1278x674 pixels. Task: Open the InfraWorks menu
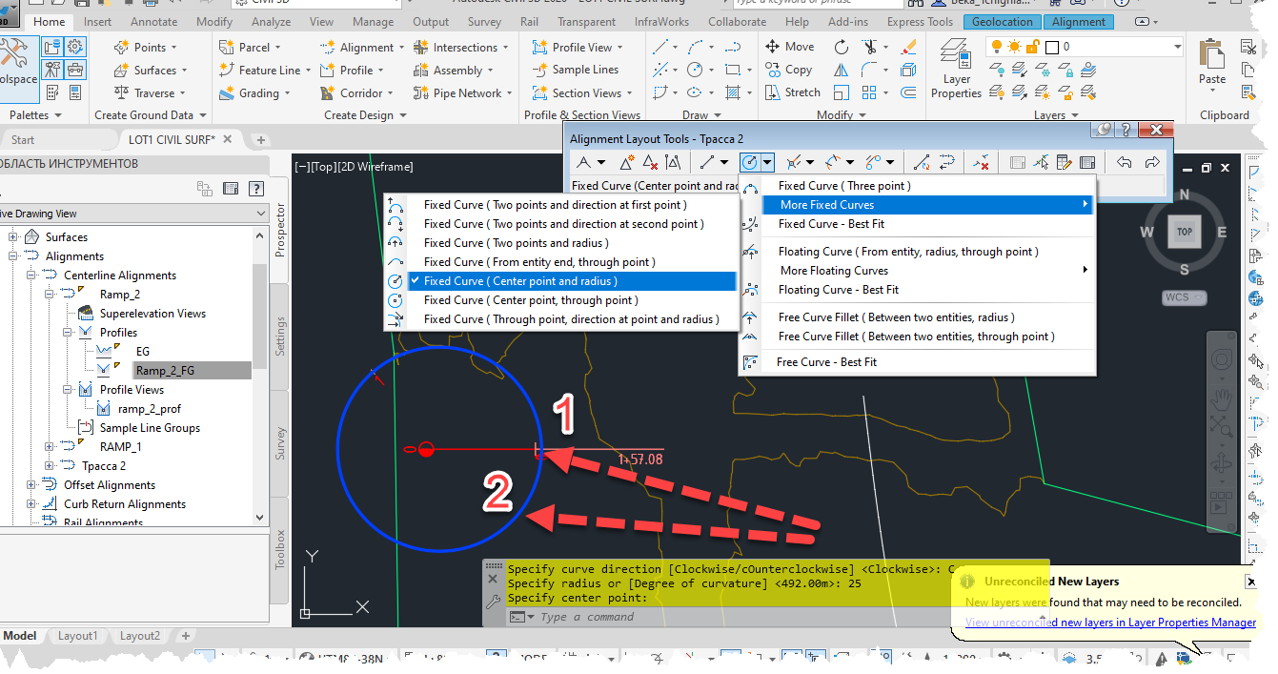[x=661, y=21]
